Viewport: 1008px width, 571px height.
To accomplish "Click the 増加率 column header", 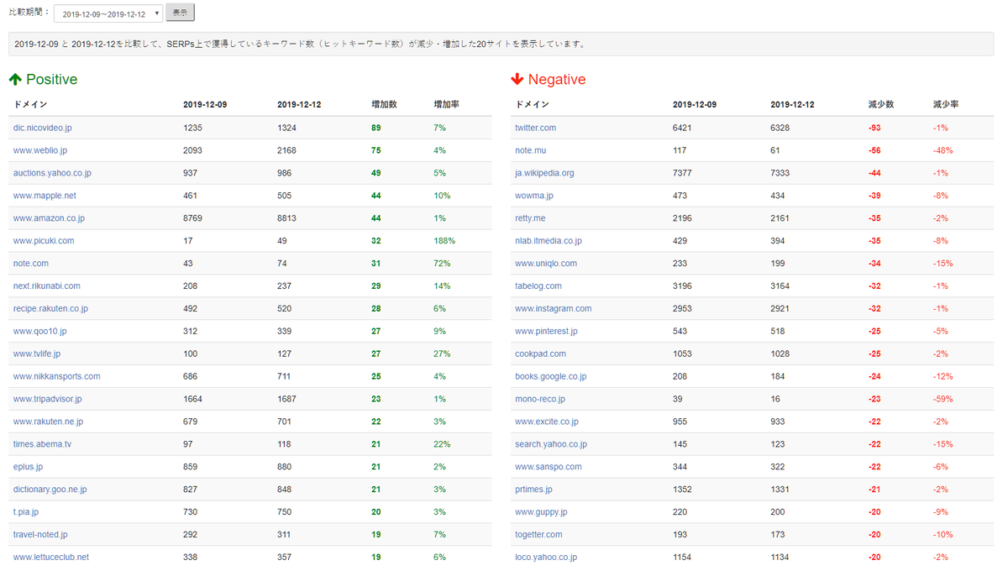I will [x=447, y=105].
